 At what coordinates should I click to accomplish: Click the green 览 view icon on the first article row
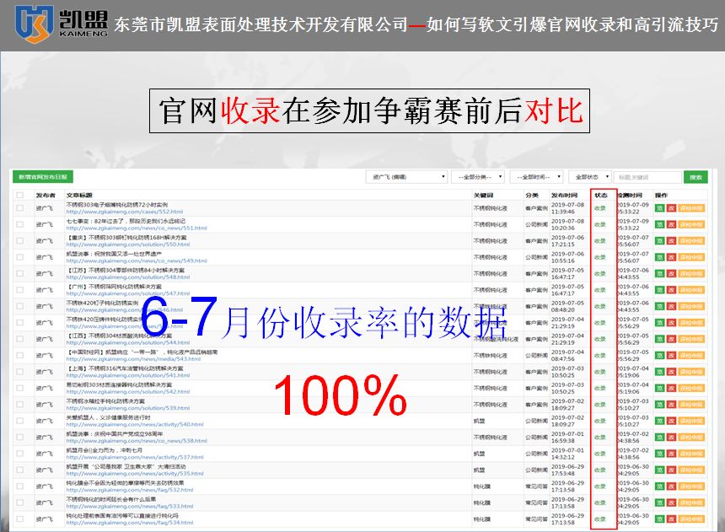pos(660,207)
